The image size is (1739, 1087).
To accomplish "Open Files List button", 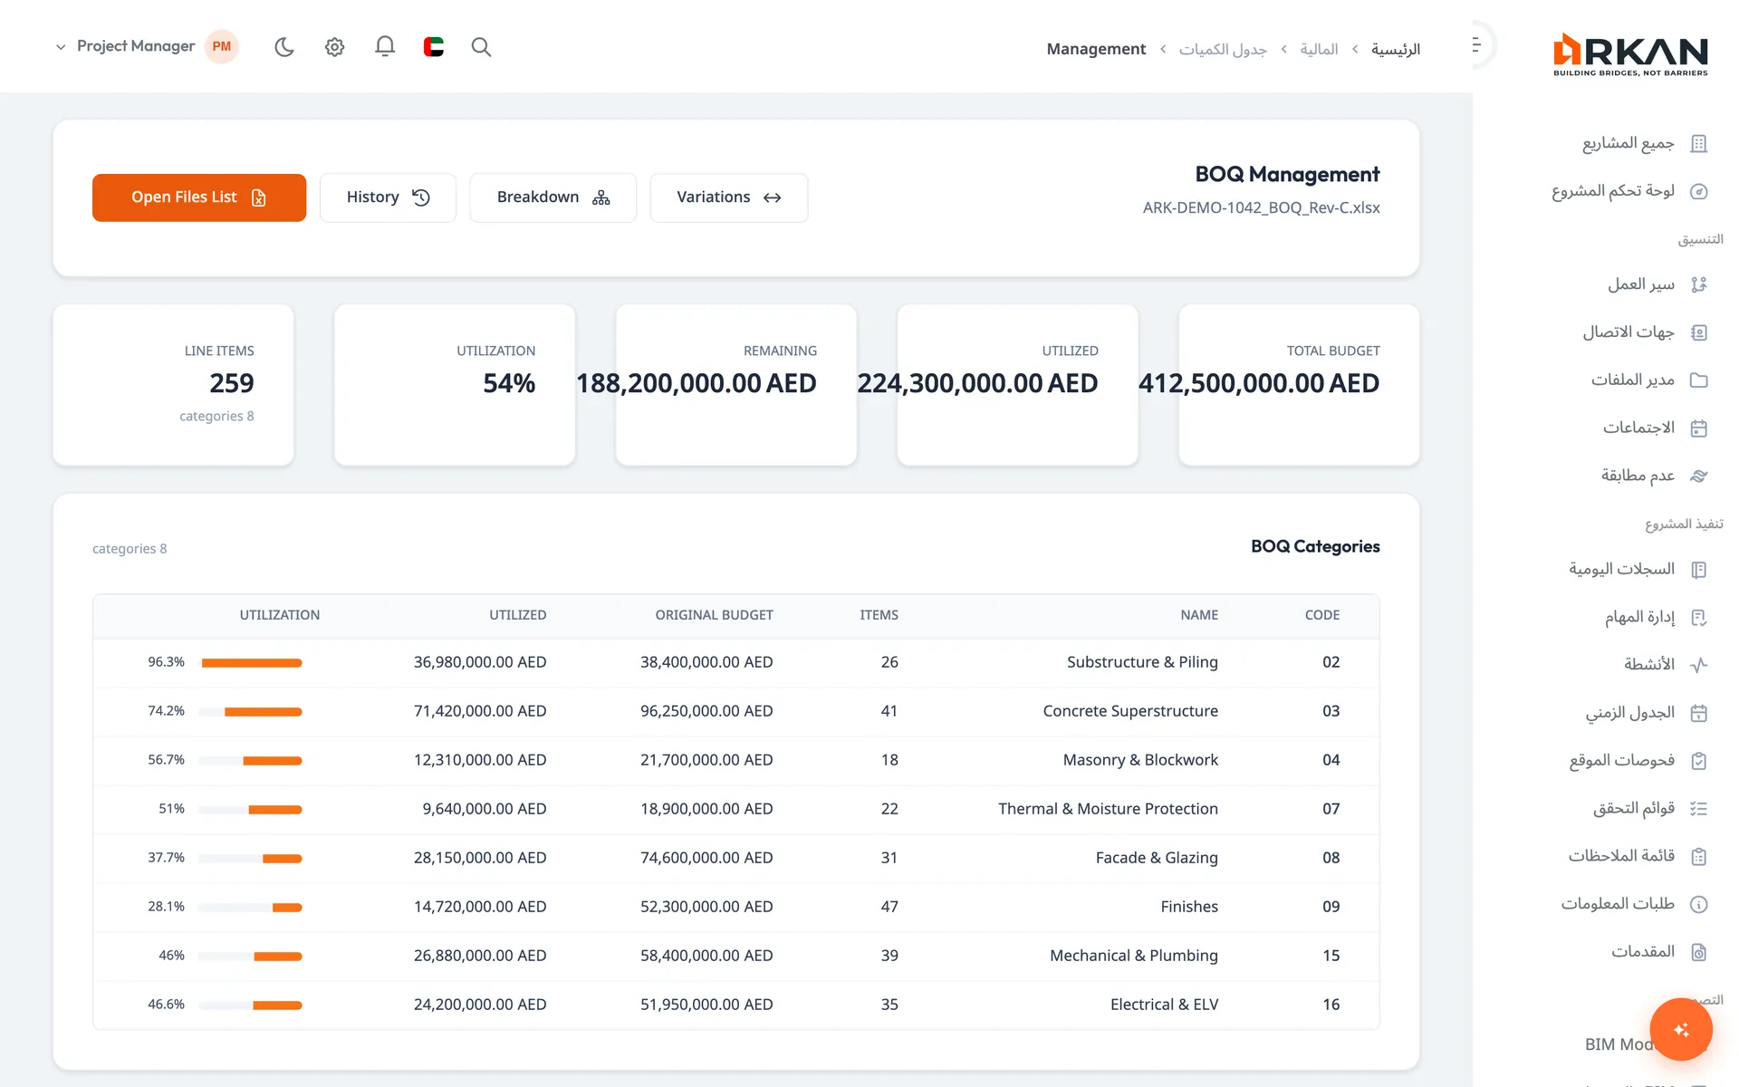I will pyautogui.click(x=199, y=197).
